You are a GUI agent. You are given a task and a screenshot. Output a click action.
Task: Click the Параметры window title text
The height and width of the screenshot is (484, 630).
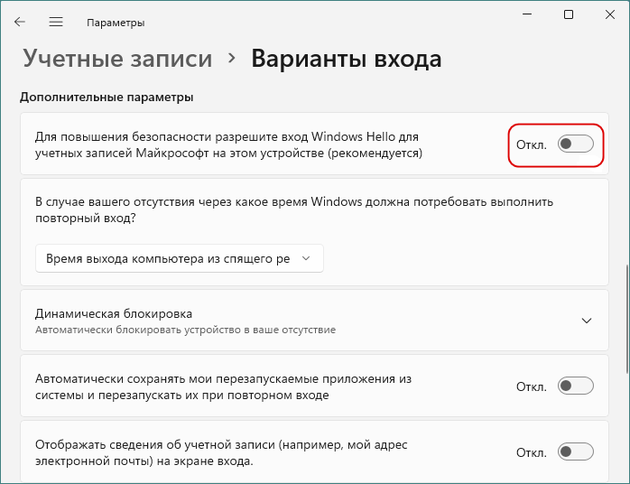point(116,22)
